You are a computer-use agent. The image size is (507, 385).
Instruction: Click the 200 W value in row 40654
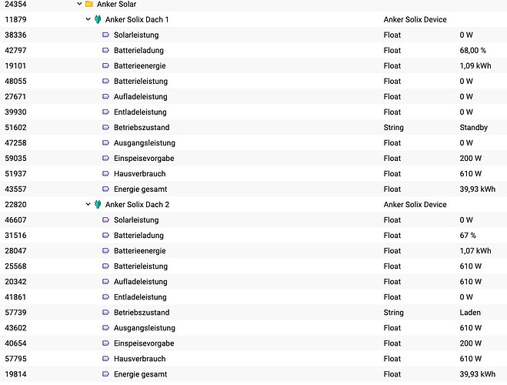471,343
